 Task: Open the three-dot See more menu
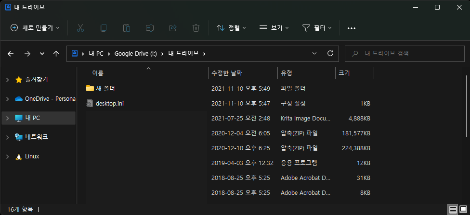(x=352, y=28)
